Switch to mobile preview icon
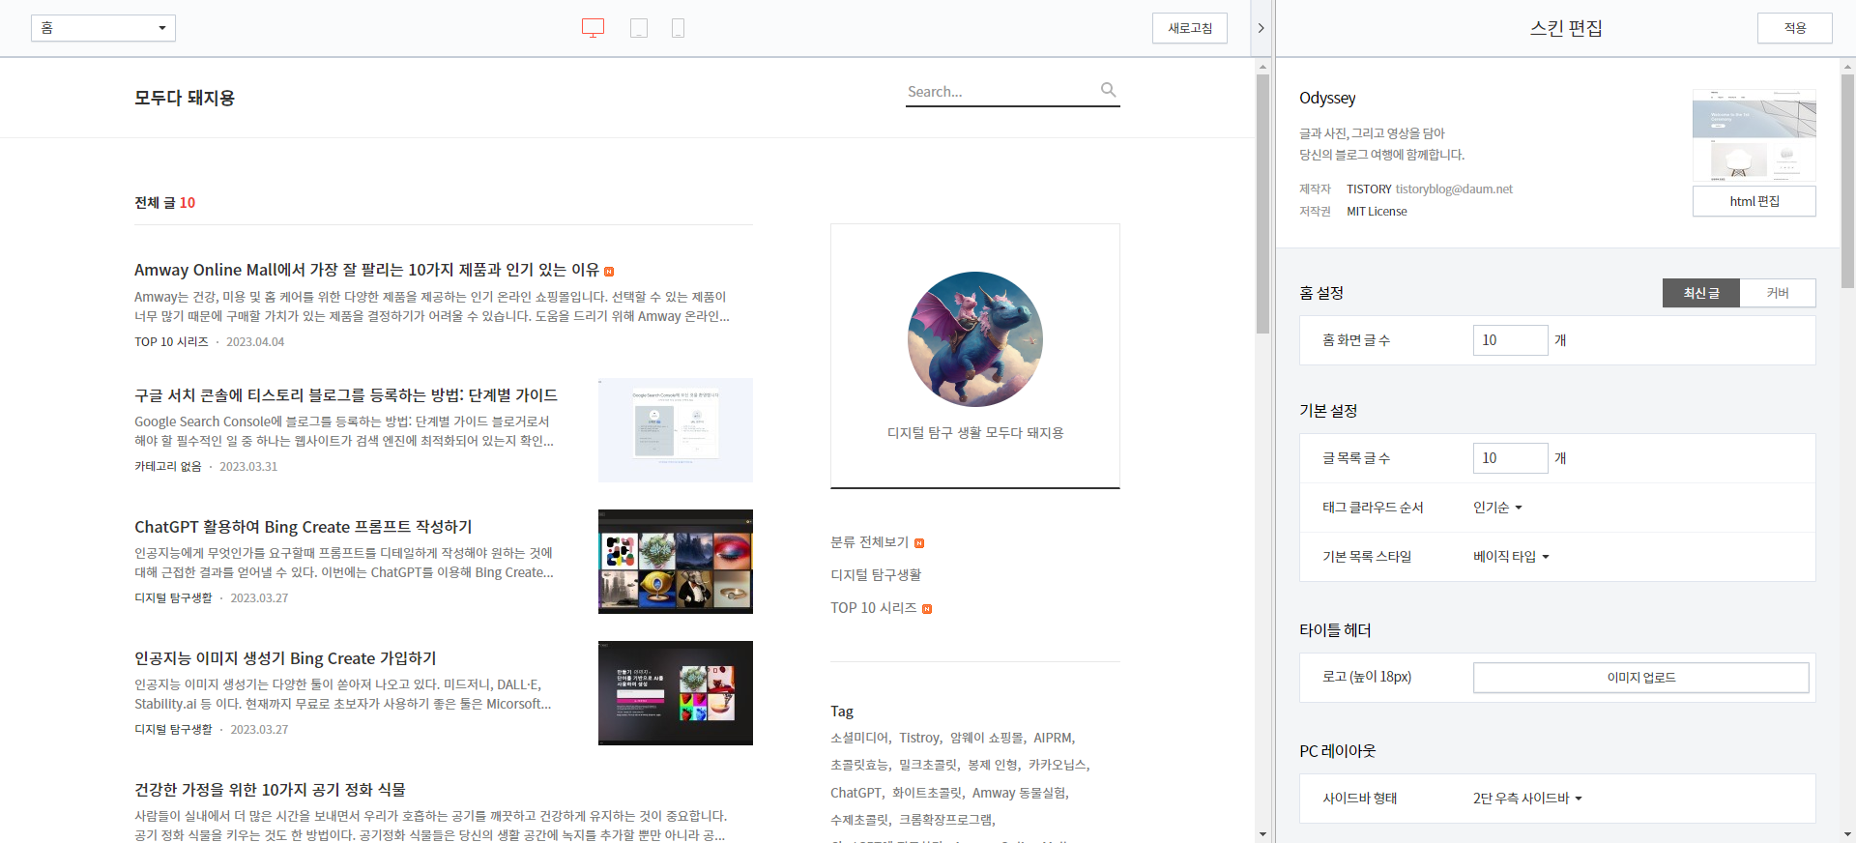Image resolution: width=1856 pixels, height=843 pixels. (678, 28)
